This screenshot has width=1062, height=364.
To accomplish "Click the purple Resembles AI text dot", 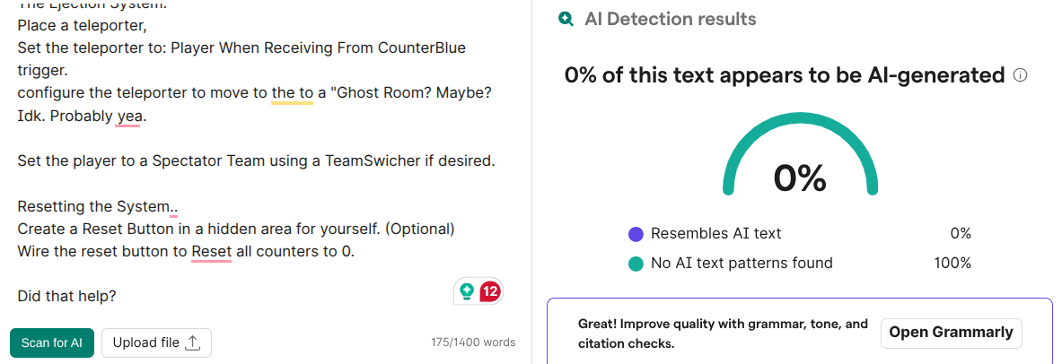I will (x=636, y=234).
